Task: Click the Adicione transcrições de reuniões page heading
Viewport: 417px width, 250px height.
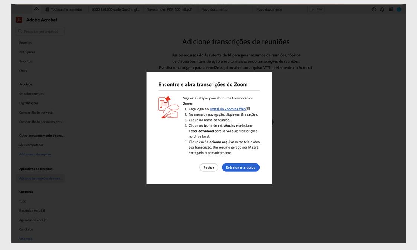Action: pyautogui.click(x=236, y=42)
